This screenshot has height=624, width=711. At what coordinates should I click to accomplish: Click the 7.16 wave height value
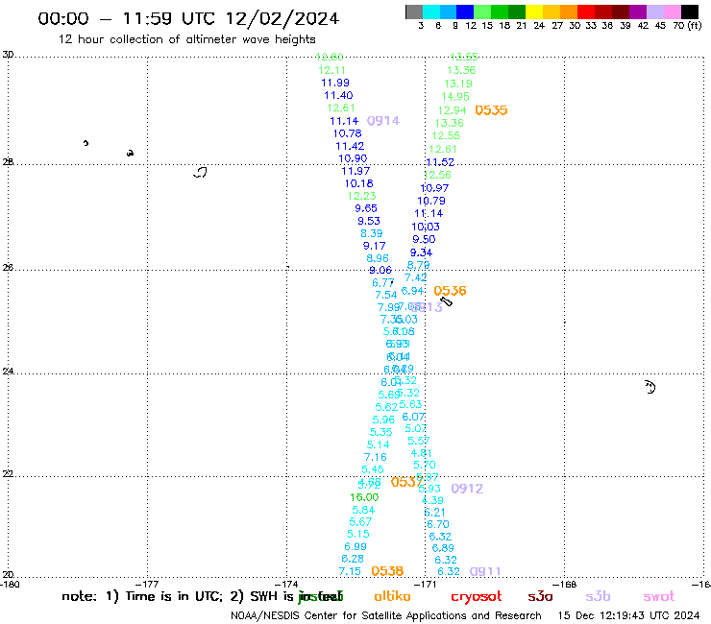[375, 457]
